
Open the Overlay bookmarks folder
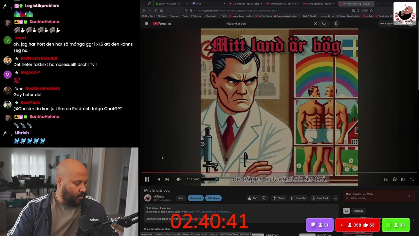click(196, 16)
